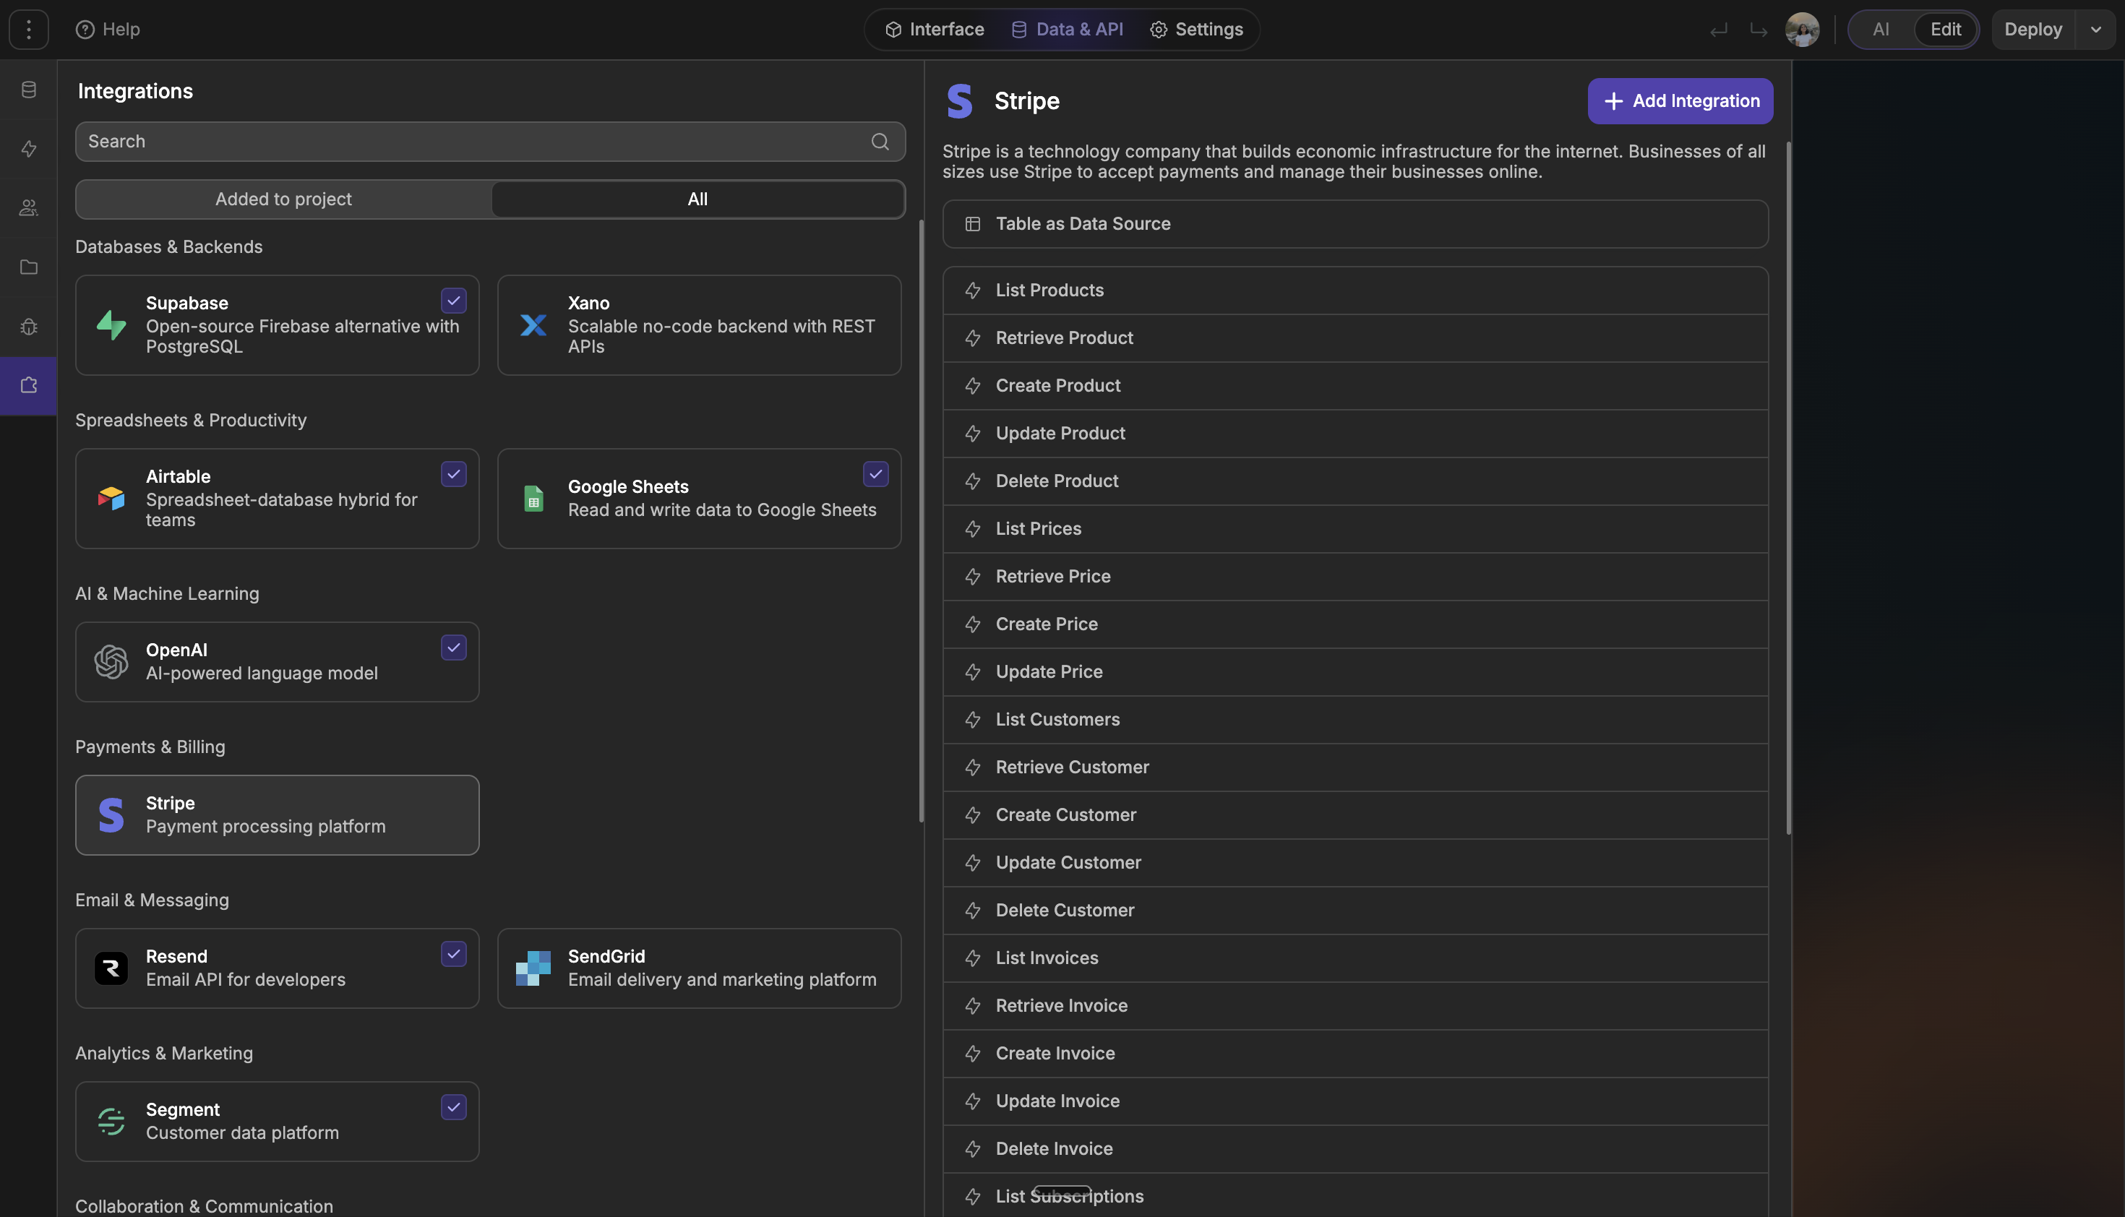
Task: Click the SendGrid logo icon
Action: (533, 968)
